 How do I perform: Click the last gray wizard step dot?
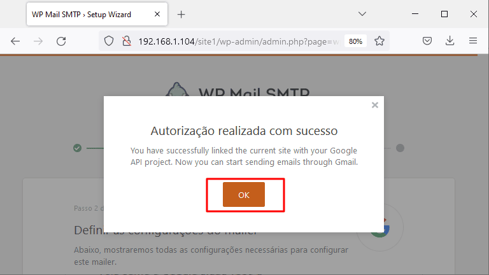click(x=400, y=148)
